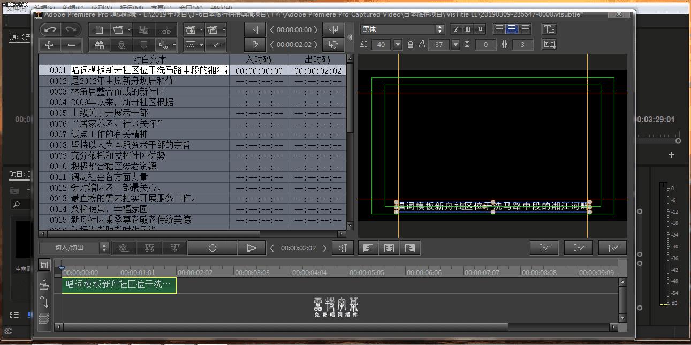Toggle underline text formatting
691x345 pixels.
[480, 29]
